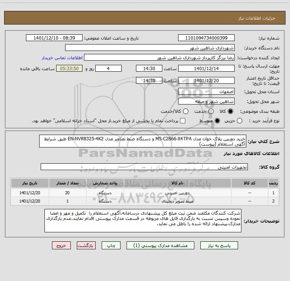290x281 pixels.
Task: Click the توضیحات خریدار text area
Action: [143, 221]
